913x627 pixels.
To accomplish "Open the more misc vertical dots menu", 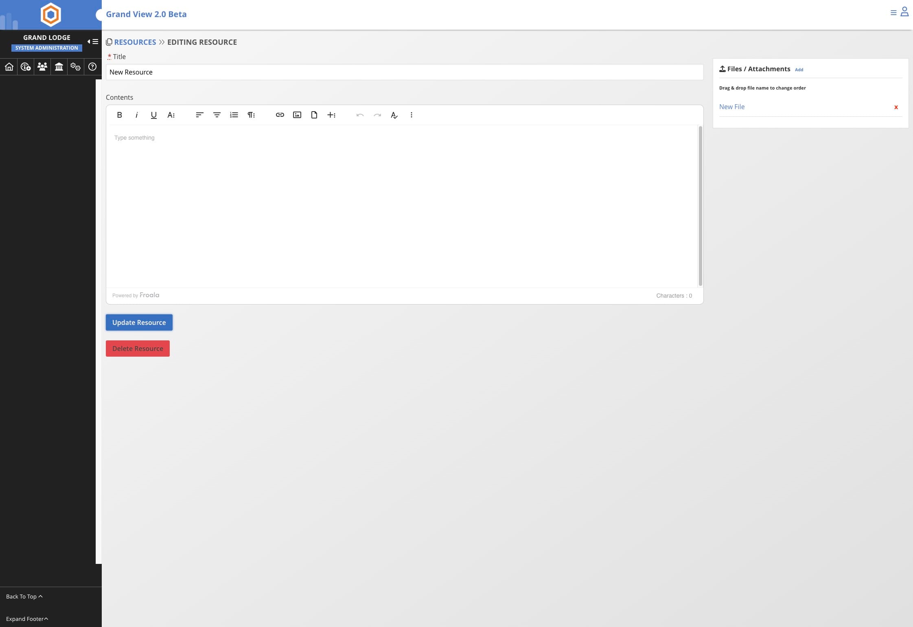I will tap(411, 115).
